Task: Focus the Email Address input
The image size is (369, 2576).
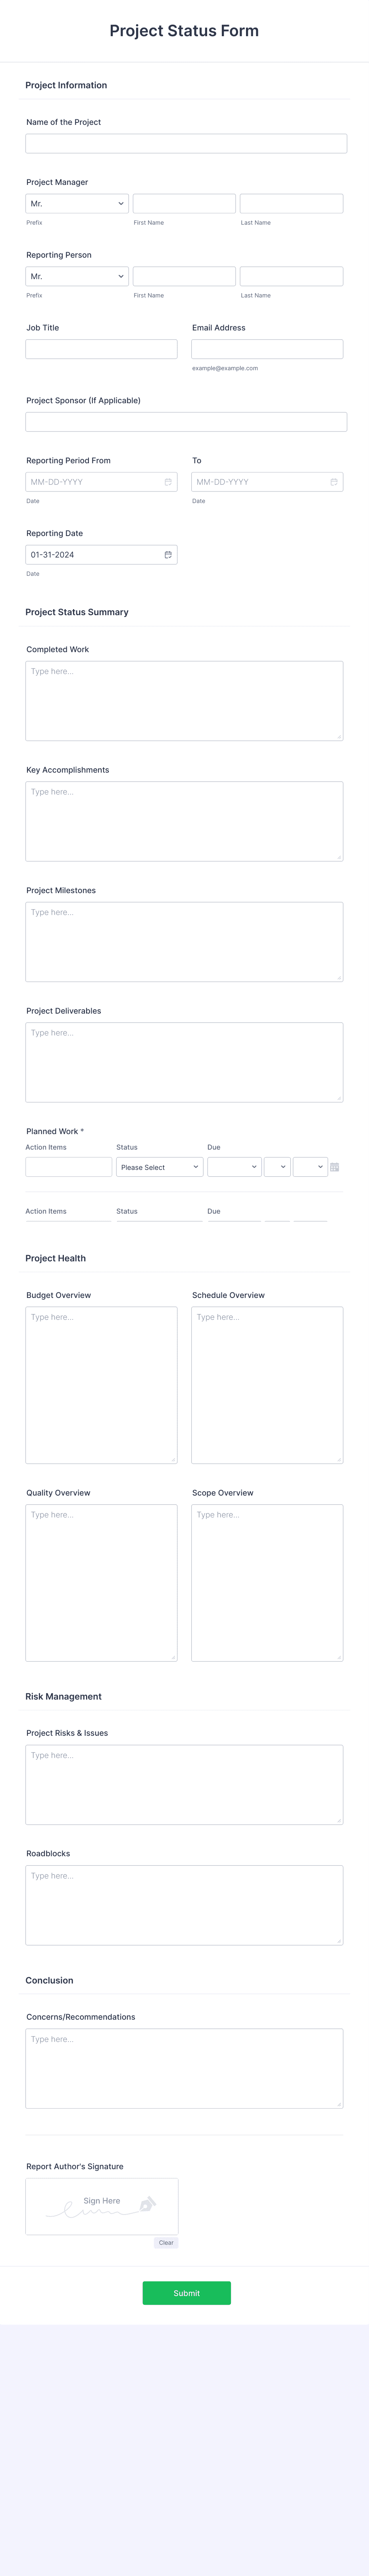Action: tap(267, 349)
